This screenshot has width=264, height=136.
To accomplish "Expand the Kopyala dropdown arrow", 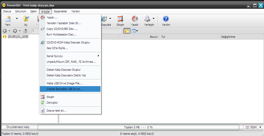I will click(110, 19).
